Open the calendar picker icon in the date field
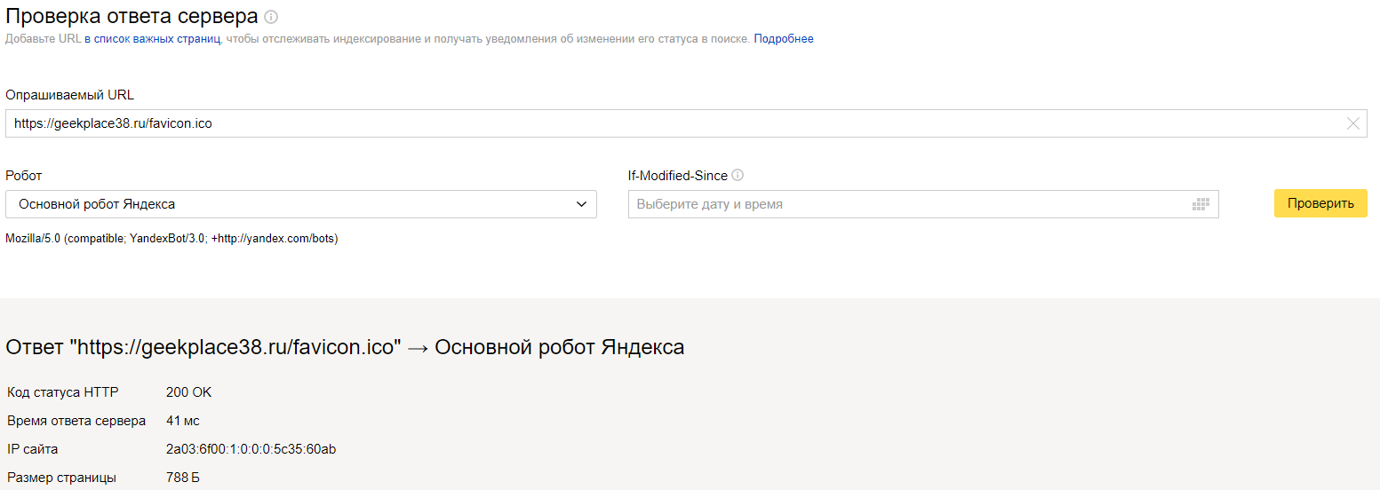1380x490 pixels. tap(1201, 204)
